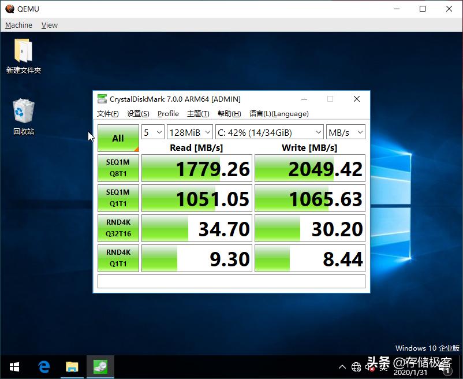Expand the C: 42% drive dropdown
The width and height of the screenshot is (463, 379).
click(269, 132)
